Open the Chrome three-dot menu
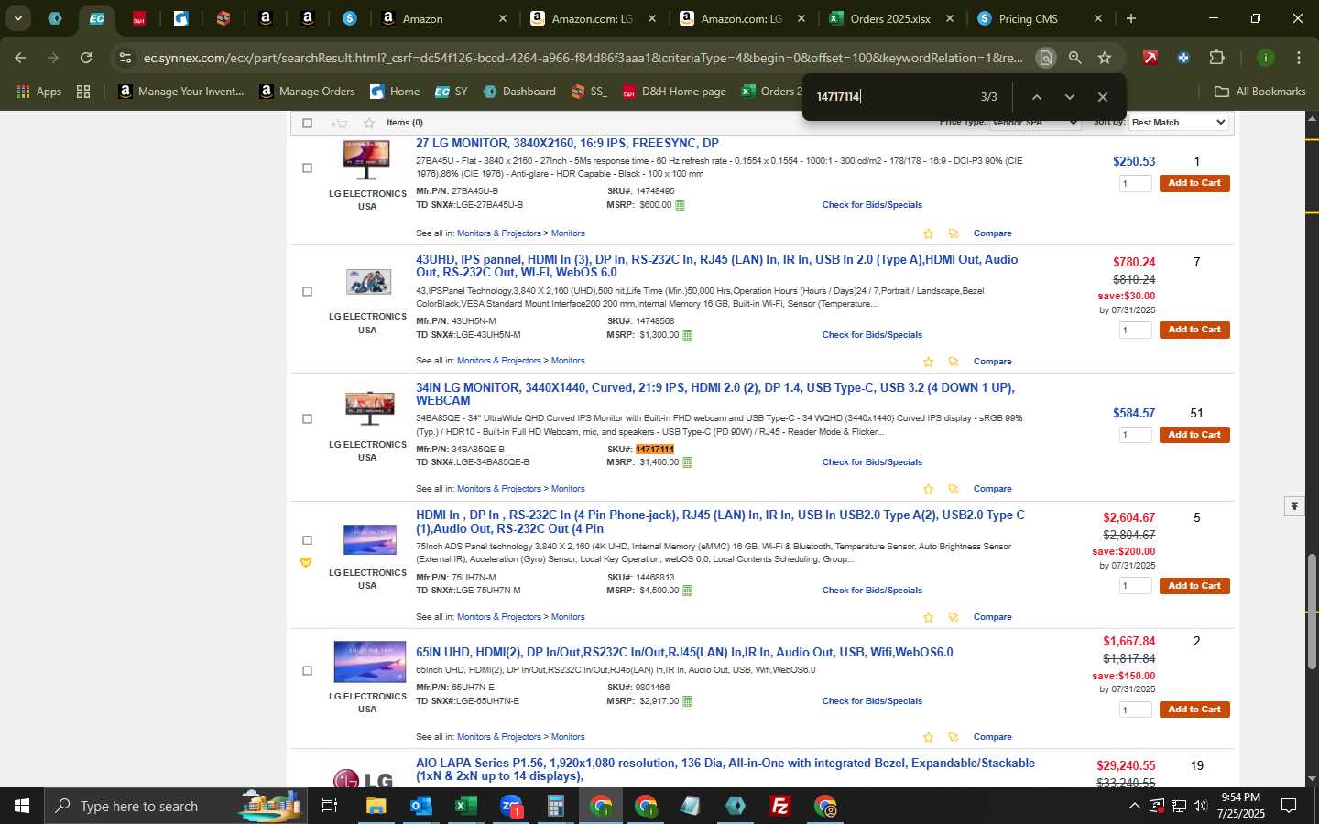1319x824 pixels. (1298, 58)
